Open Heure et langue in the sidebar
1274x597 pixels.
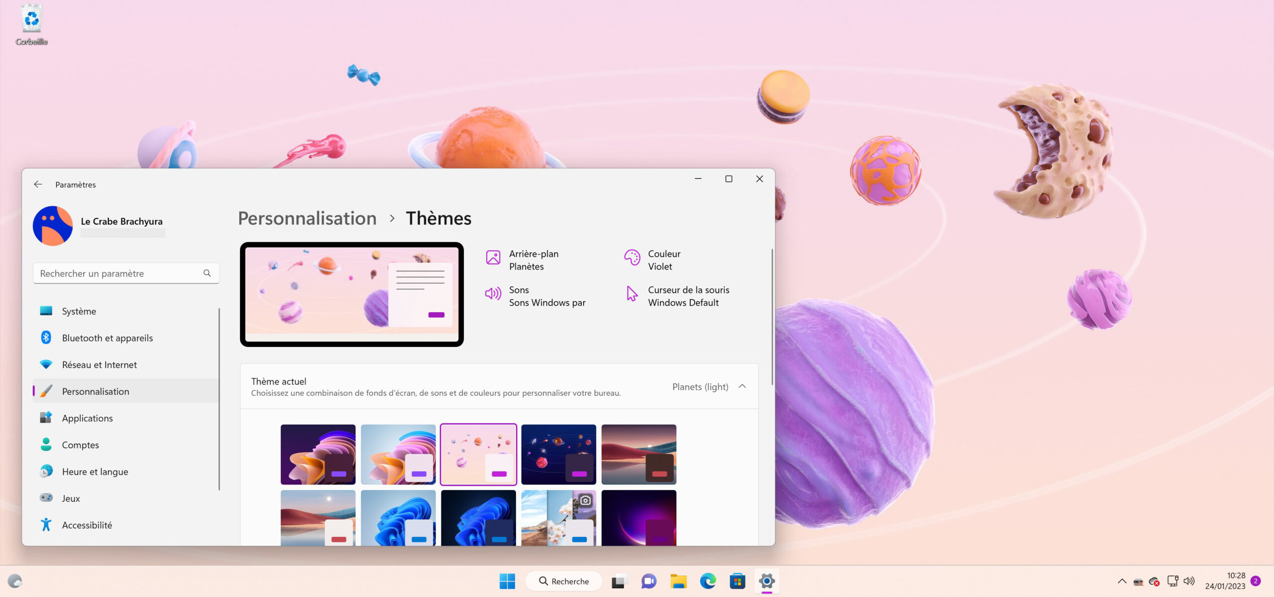click(125, 472)
